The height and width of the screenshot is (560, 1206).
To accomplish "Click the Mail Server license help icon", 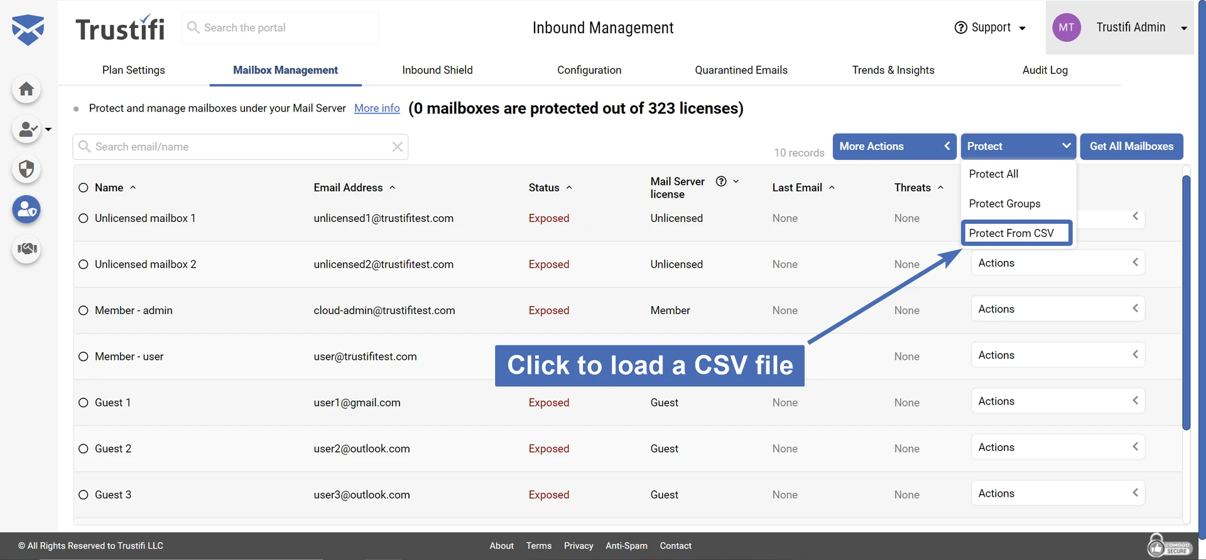I will pyautogui.click(x=721, y=181).
